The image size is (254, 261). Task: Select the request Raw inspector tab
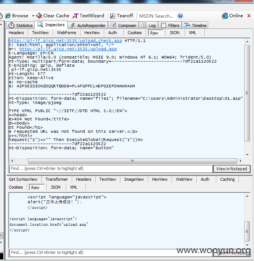[155, 33]
